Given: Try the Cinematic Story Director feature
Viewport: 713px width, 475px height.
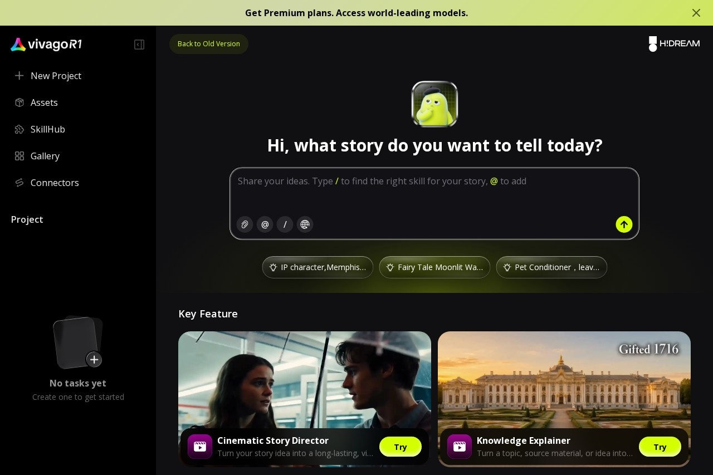Looking at the screenshot, I should tap(401, 447).
